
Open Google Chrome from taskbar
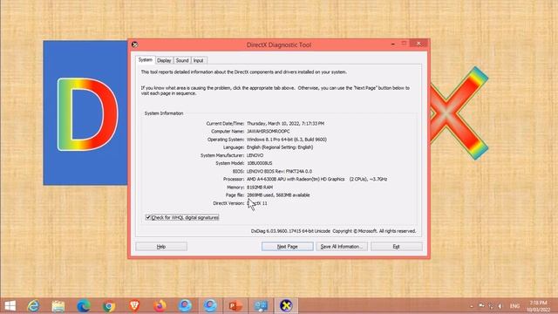[x=109, y=306]
